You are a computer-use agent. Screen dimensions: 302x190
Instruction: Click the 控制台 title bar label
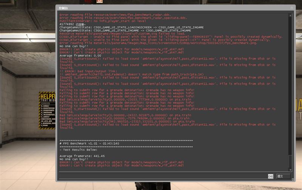click(x=63, y=8)
